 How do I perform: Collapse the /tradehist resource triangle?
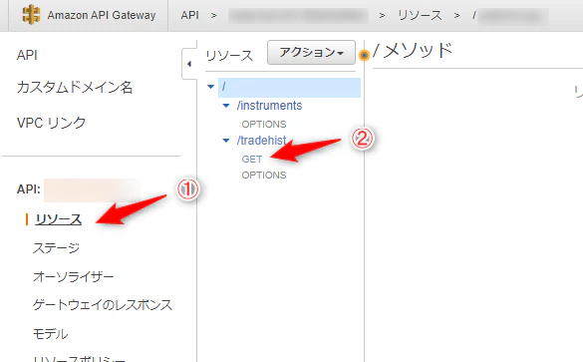pyautogui.click(x=226, y=141)
